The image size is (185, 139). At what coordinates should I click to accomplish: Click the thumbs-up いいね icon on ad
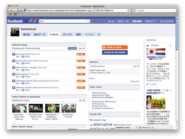coord(148,84)
